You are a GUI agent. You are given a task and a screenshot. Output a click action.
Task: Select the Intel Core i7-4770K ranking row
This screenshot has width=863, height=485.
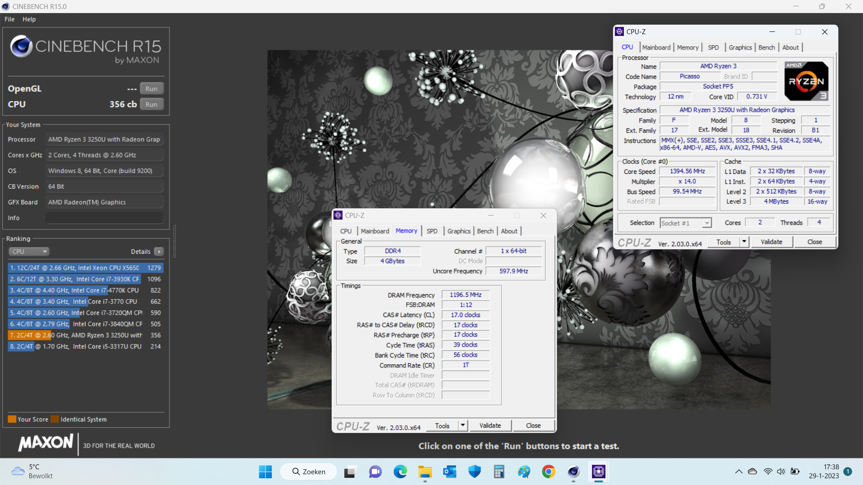tap(85, 290)
